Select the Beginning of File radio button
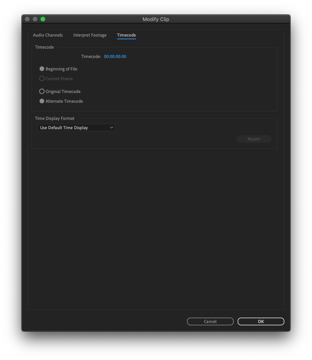 [x=42, y=69]
